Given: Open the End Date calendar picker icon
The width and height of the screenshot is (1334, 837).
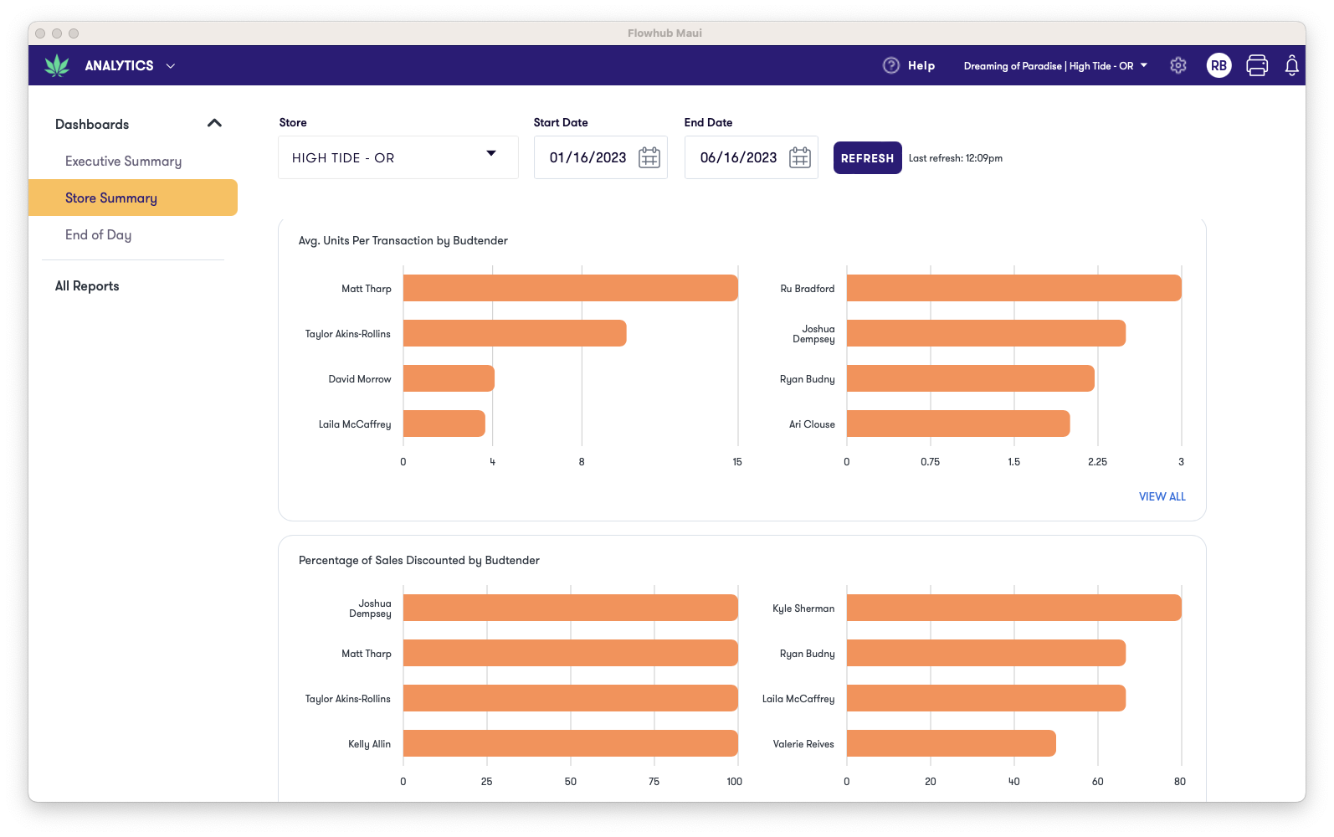Looking at the screenshot, I should point(800,157).
